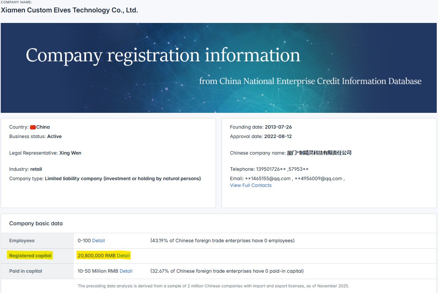Screen dimensions: 439x293
Task: Click the China flag icon
Action: point(33,127)
